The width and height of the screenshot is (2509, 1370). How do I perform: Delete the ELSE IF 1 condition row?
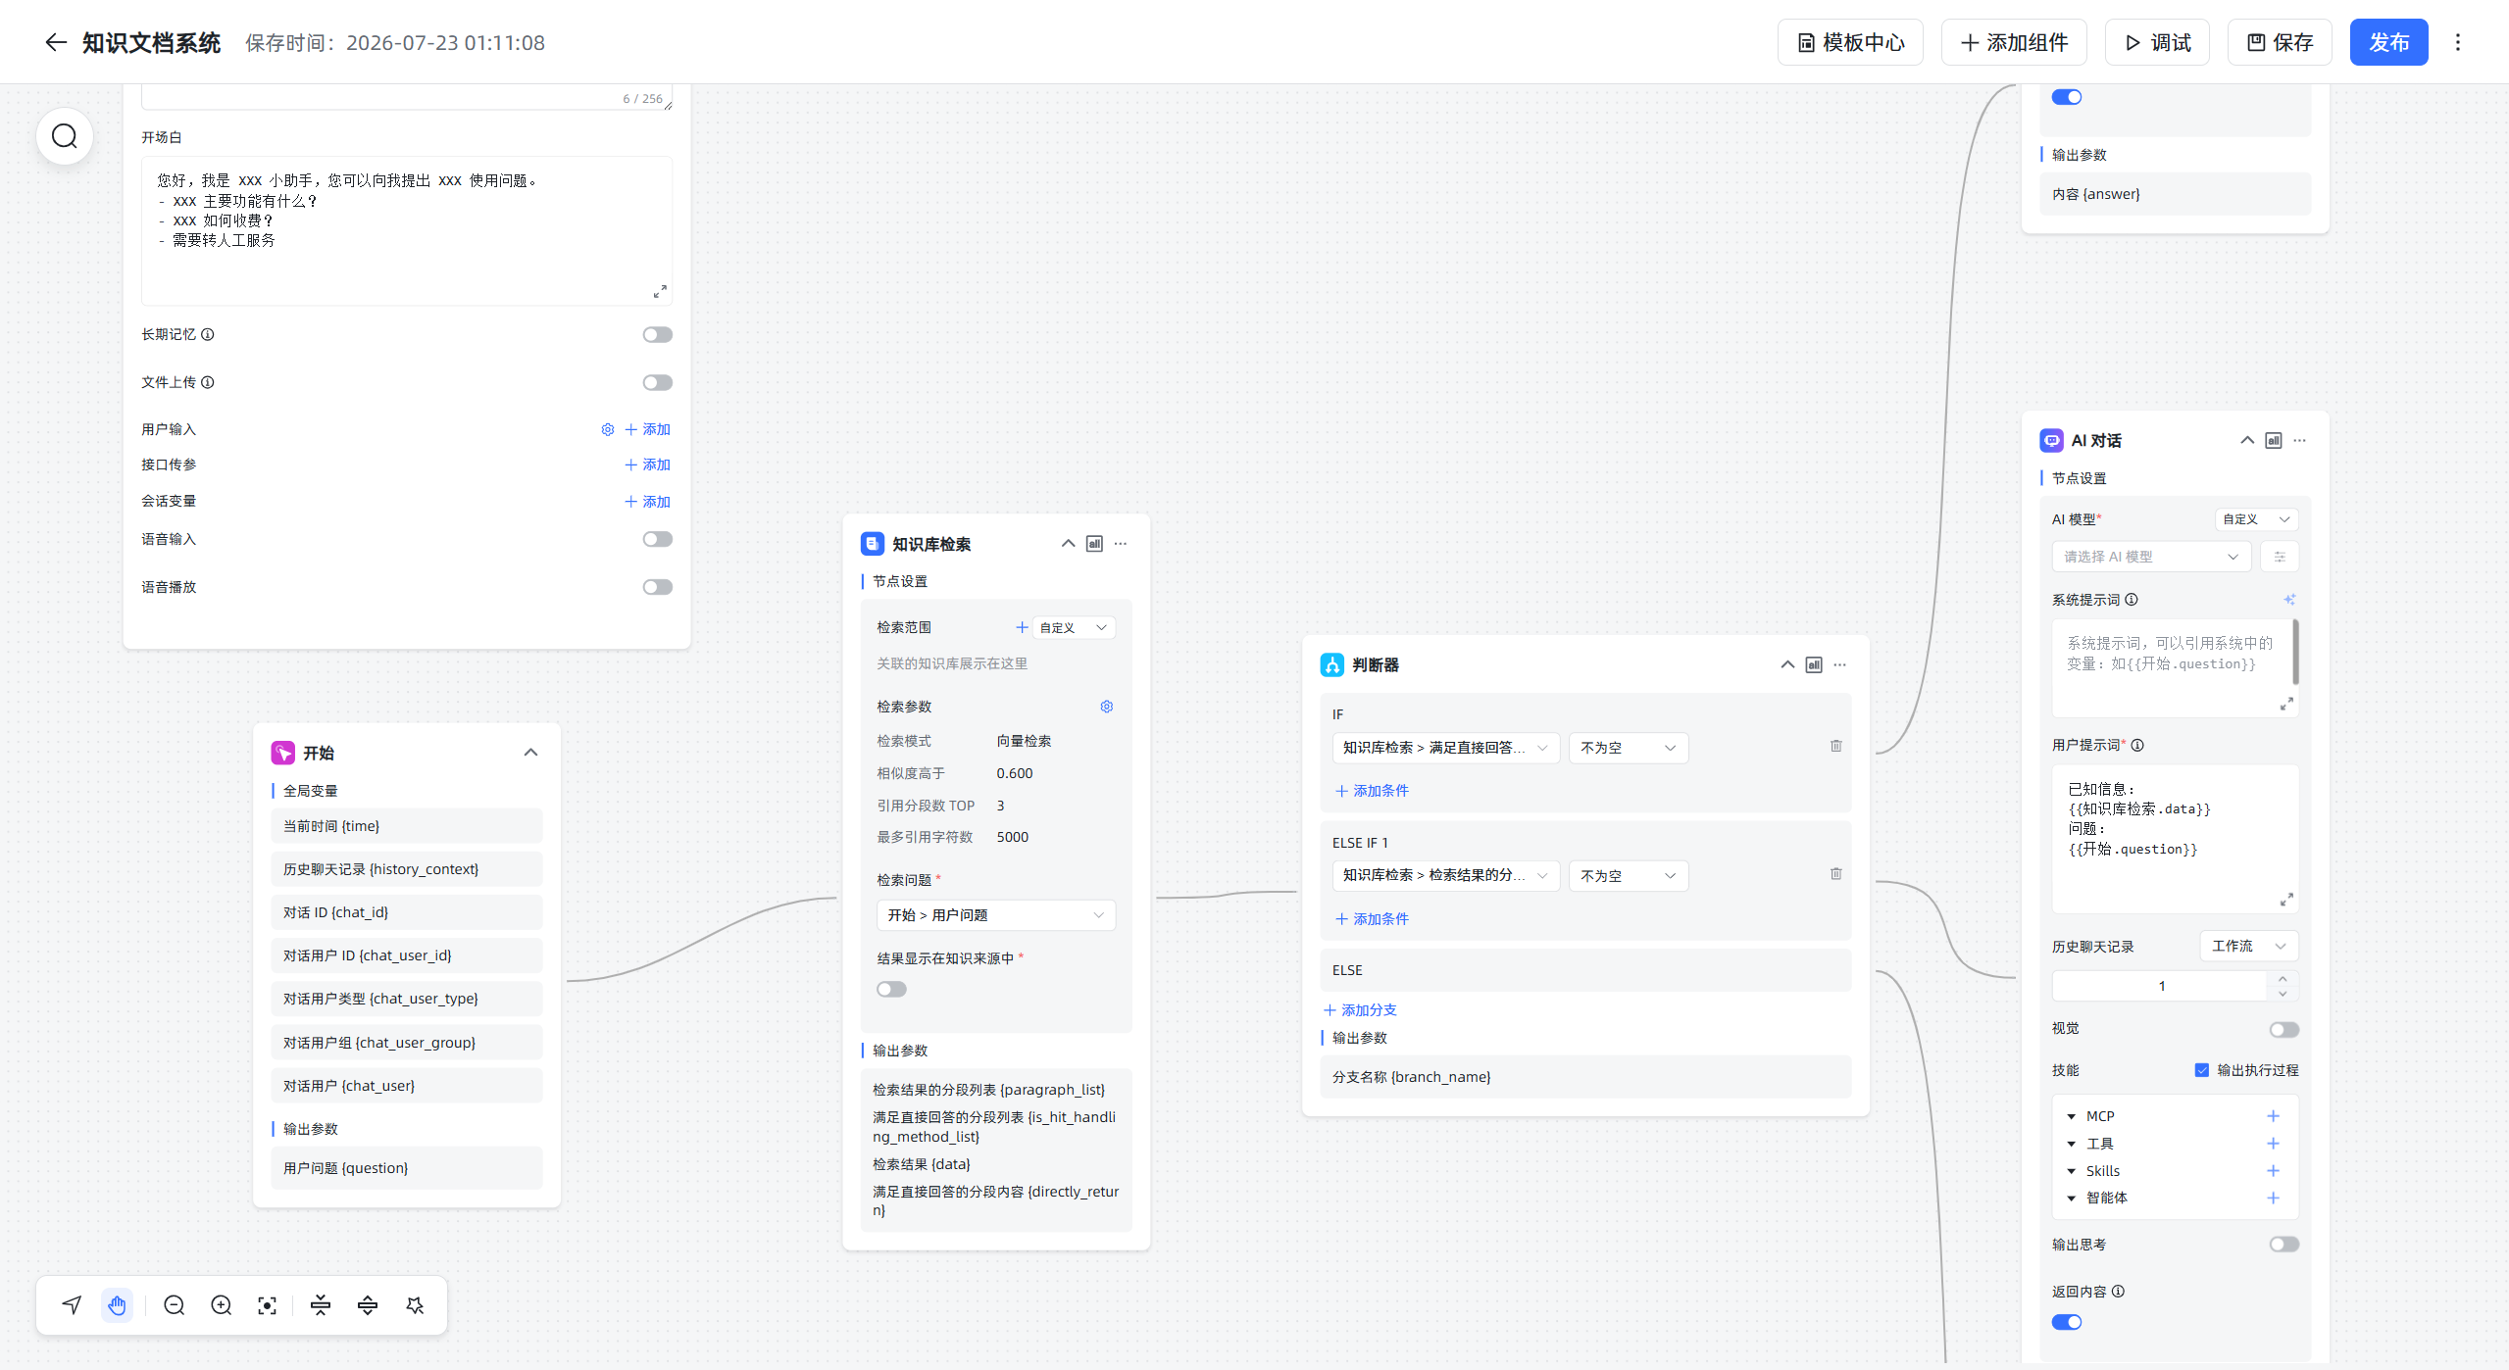click(x=1836, y=873)
